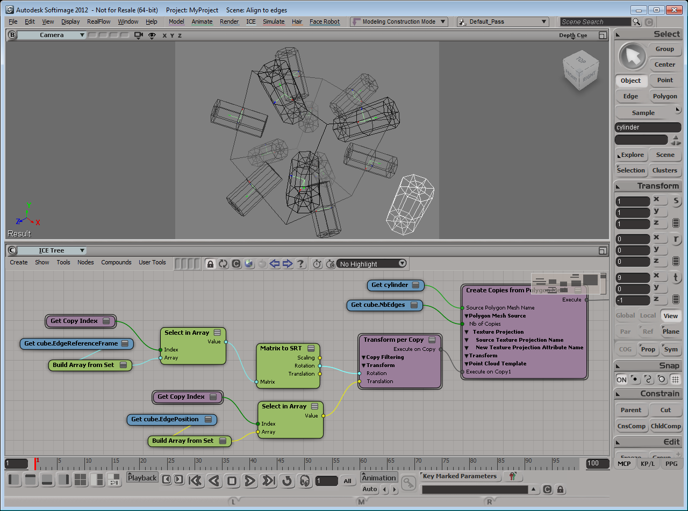Toggle the eye visibility icon in viewport
This screenshot has height=511, width=688.
pos(152,35)
